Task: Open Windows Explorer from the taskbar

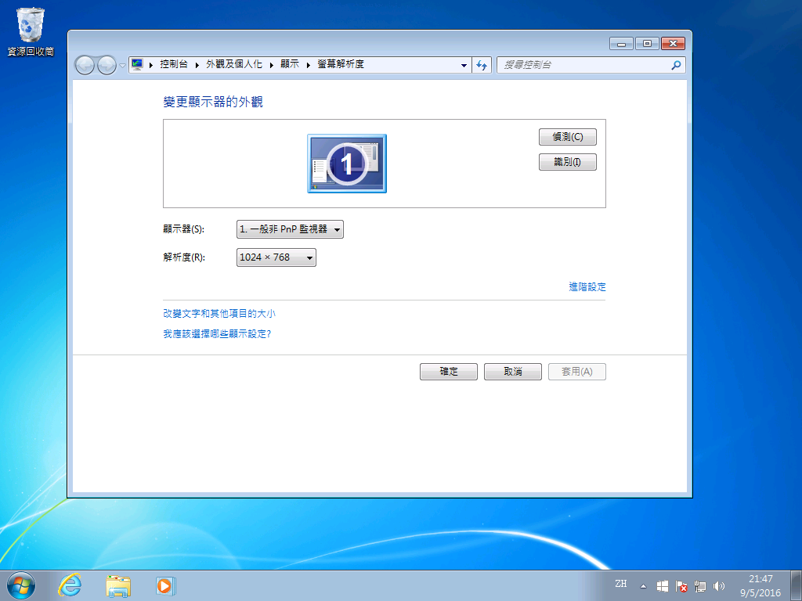Action: tap(117, 585)
